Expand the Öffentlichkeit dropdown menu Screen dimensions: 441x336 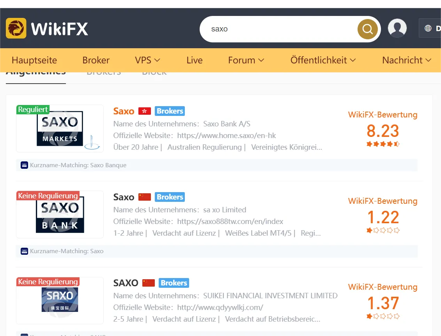tap(323, 60)
